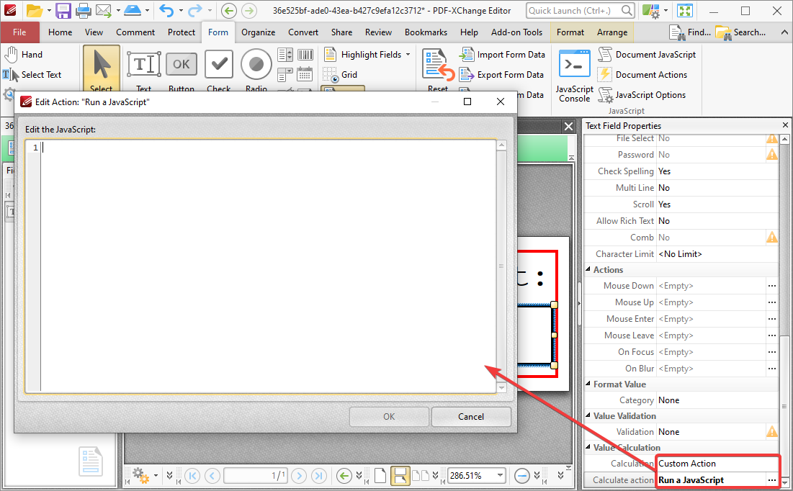
Task: Close the Text Field Properties pane
Action: pyautogui.click(x=785, y=125)
